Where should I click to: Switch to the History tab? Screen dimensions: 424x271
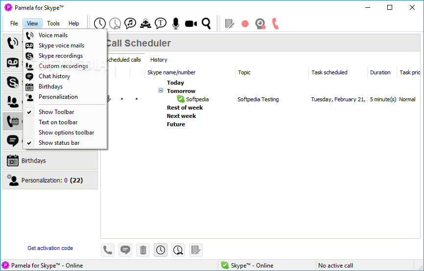(159, 60)
